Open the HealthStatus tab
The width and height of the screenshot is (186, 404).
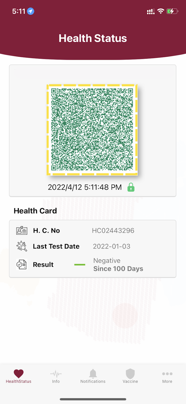[19, 376]
